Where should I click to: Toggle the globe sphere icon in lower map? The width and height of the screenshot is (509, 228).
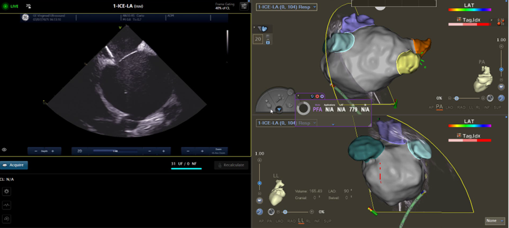click(271, 212)
